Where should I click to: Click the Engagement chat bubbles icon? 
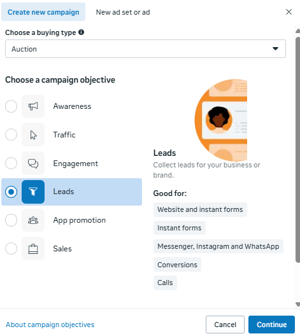point(33,164)
